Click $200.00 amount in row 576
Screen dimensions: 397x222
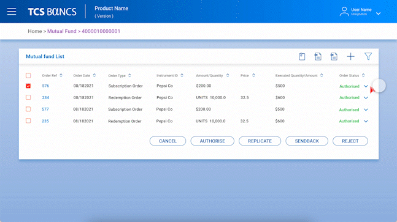tap(204, 86)
